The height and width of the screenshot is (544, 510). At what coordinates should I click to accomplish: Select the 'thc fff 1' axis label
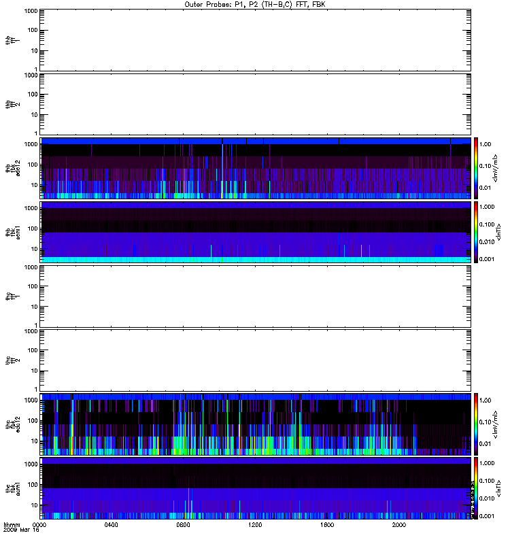[x=12, y=296]
